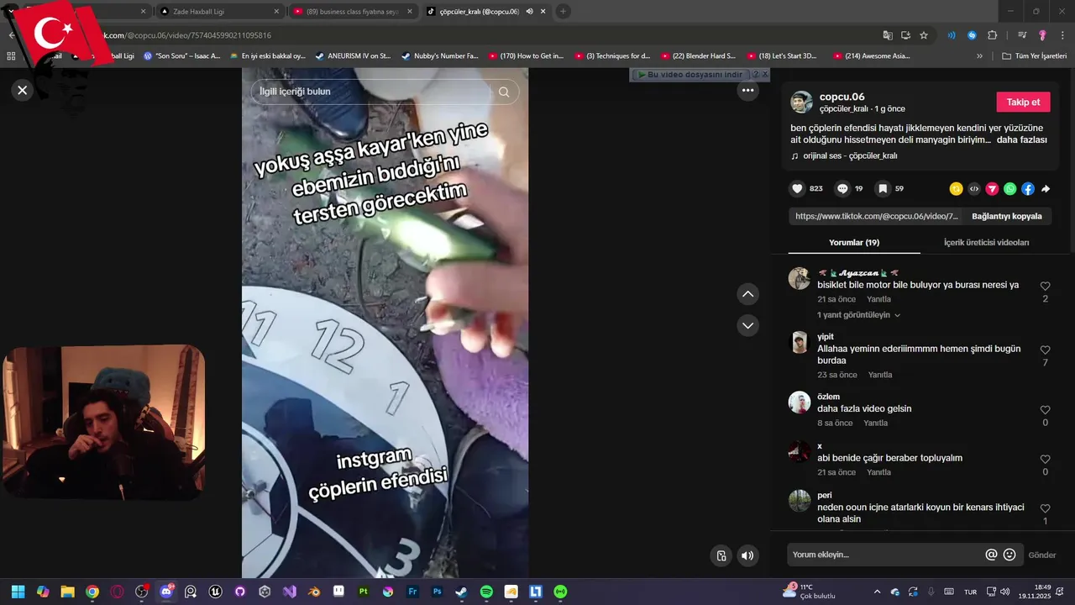Expand 1 yanıt görüntüleyin replies
Image resolution: width=1075 pixels, height=605 pixels.
(858, 315)
